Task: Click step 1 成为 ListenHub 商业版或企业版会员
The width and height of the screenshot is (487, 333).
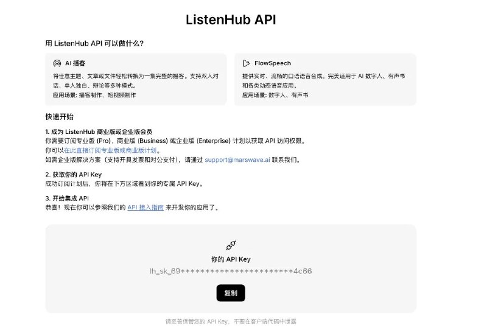Action: point(99,131)
